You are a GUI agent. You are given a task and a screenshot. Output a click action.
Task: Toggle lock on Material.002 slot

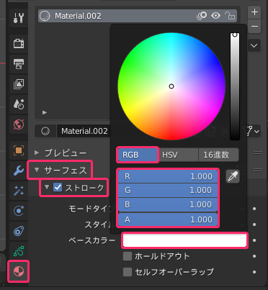(x=230, y=16)
